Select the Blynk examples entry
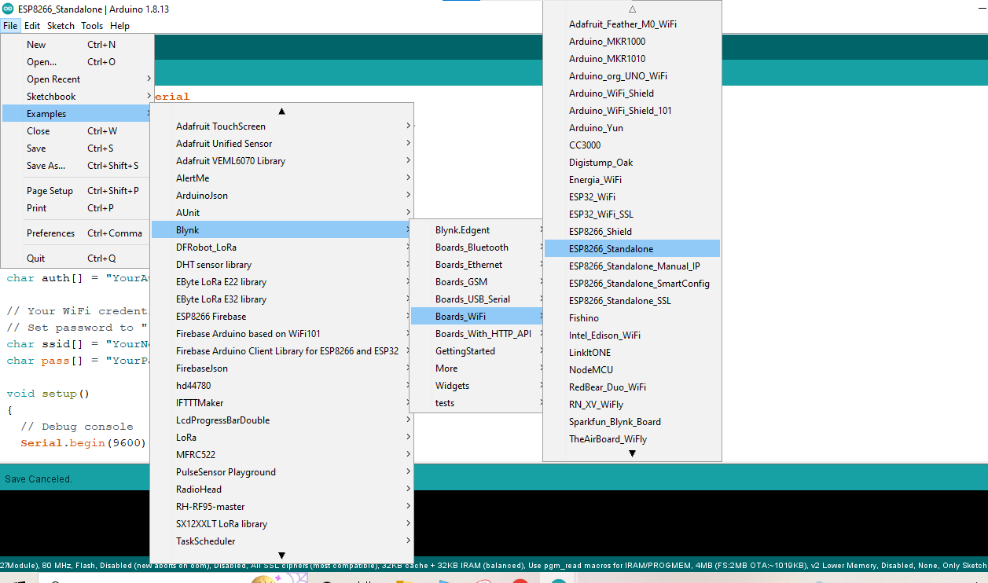This screenshot has height=583, width=988. 281,230
